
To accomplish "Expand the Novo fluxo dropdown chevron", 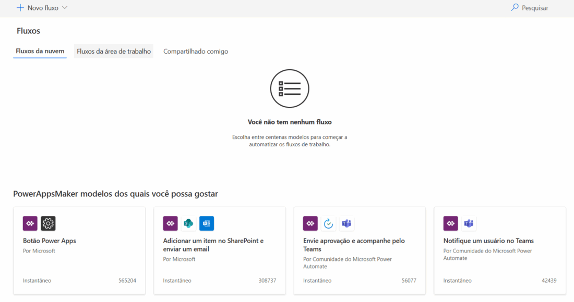I will (65, 8).
